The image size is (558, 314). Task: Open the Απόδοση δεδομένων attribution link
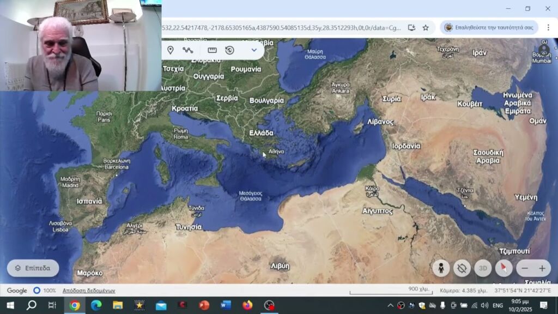89,291
